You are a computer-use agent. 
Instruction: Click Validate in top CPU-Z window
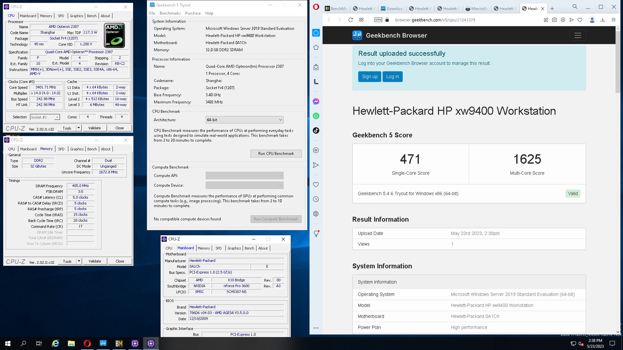pos(94,128)
